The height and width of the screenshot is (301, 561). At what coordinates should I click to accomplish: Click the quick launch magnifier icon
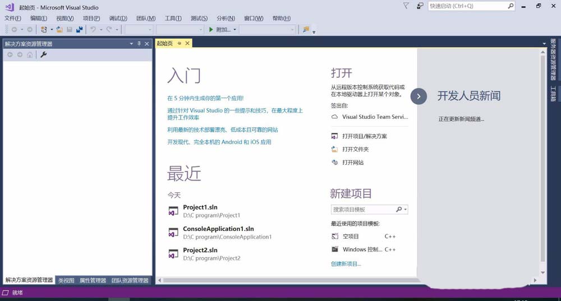[511, 6]
